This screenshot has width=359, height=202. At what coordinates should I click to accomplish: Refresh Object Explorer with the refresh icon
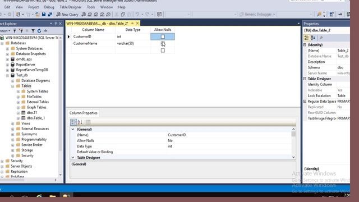coord(39,31)
